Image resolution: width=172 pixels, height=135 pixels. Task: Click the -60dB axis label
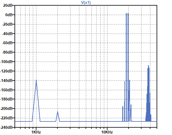click(x=7, y=43)
